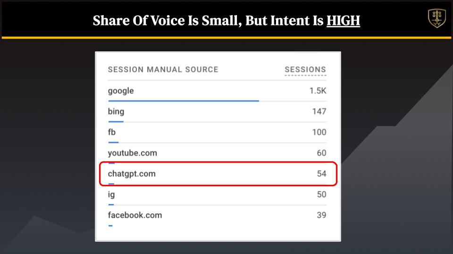Click the SESSIONS column header
Screen dimensions: 453x254
[305, 70]
